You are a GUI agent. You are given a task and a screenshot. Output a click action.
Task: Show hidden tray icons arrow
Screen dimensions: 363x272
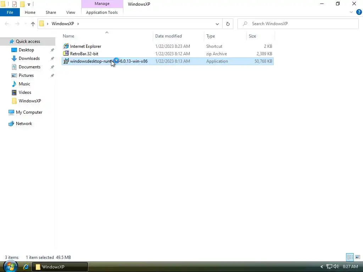[322, 267]
